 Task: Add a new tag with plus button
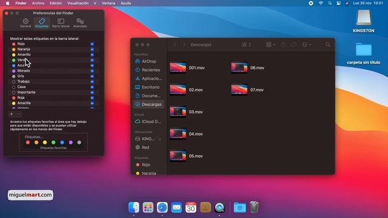click(x=12, y=114)
